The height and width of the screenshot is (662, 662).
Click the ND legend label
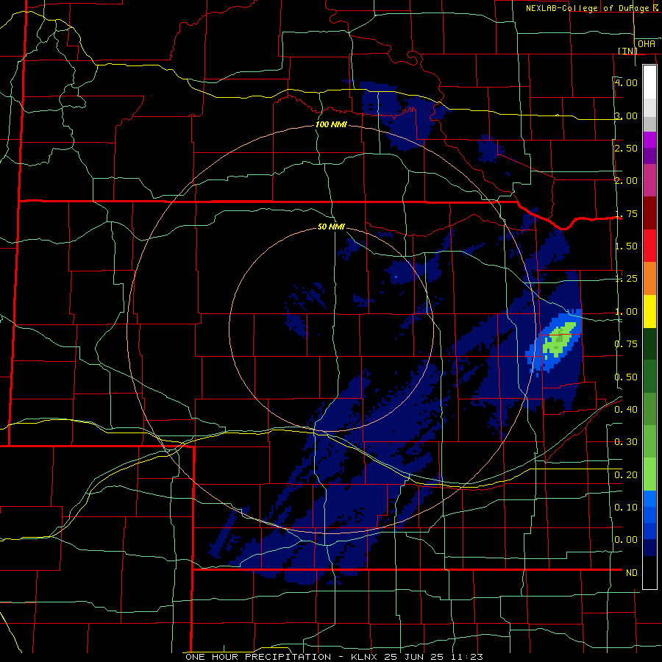click(632, 573)
